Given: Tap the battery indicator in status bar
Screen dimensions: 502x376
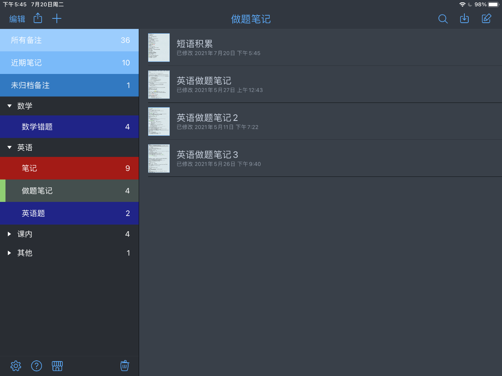Looking at the screenshot, I should 494,4.
